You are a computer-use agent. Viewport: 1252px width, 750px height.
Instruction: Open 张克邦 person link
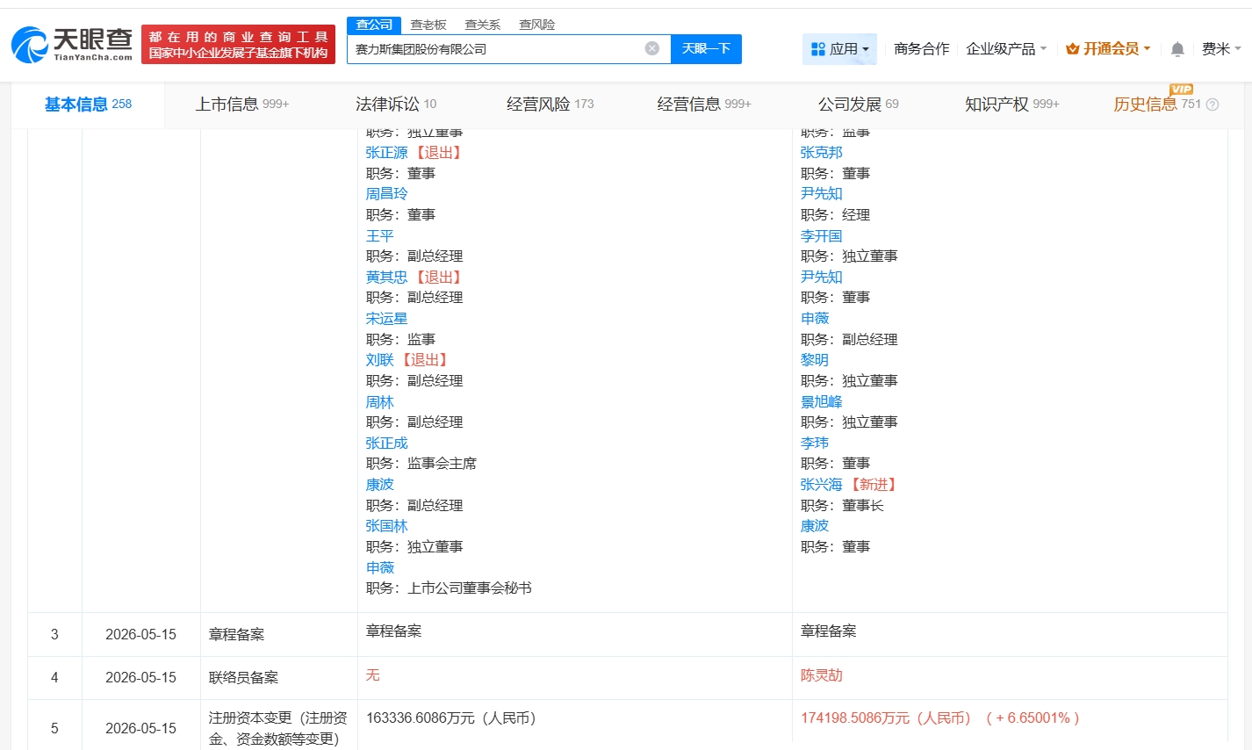coord(821,153)
